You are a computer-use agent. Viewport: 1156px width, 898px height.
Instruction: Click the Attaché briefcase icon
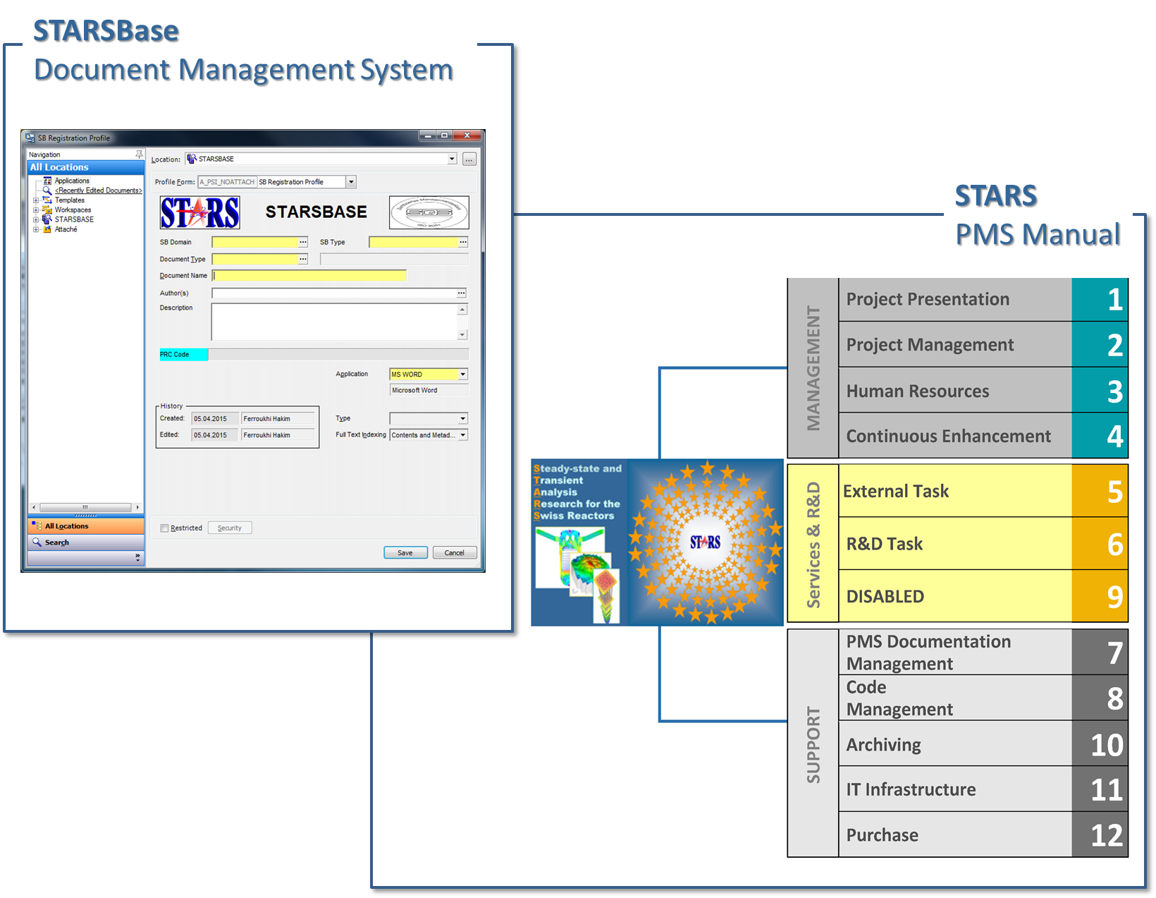pyautogui.click(x=47, y=229)
